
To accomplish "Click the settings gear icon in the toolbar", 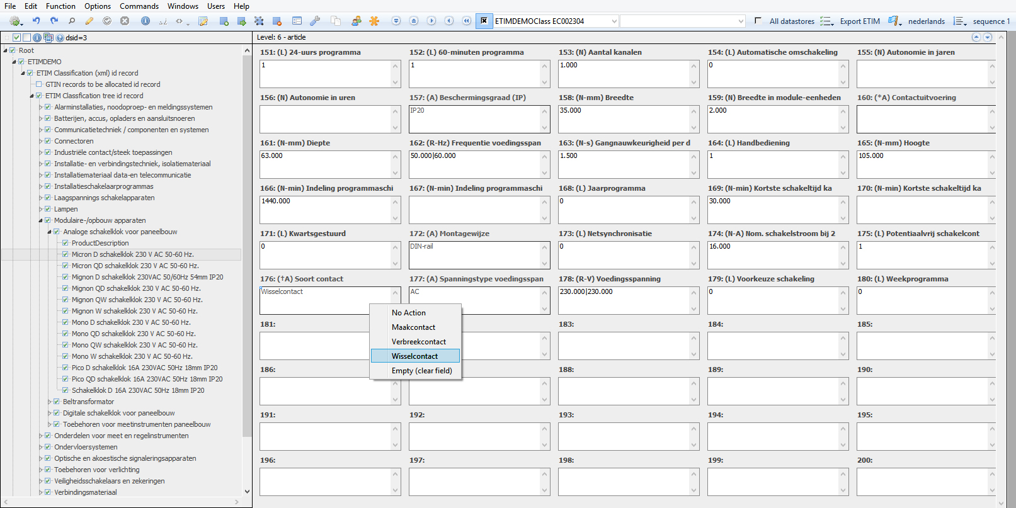I will [x=14, y=21].
